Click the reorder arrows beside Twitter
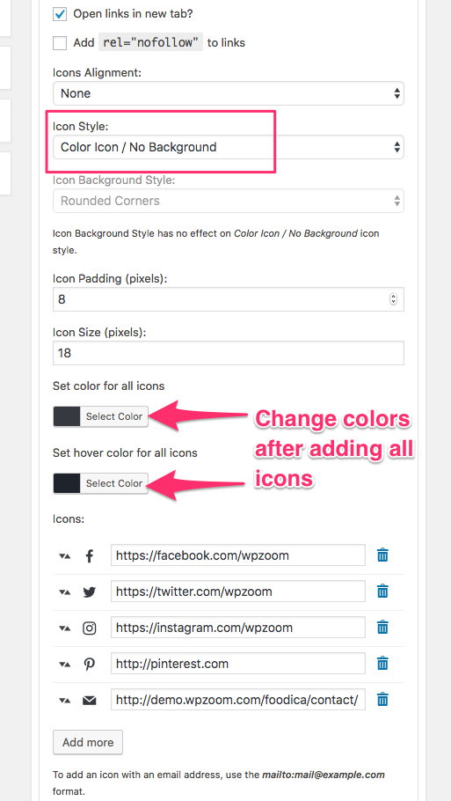The image size is (451, 801). coord(64,592)
